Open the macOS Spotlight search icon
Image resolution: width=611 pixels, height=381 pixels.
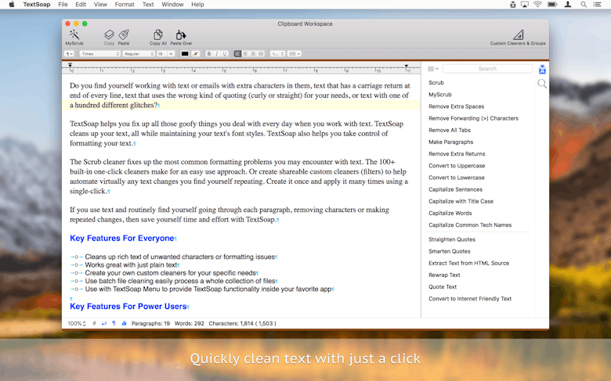[584, 5]
